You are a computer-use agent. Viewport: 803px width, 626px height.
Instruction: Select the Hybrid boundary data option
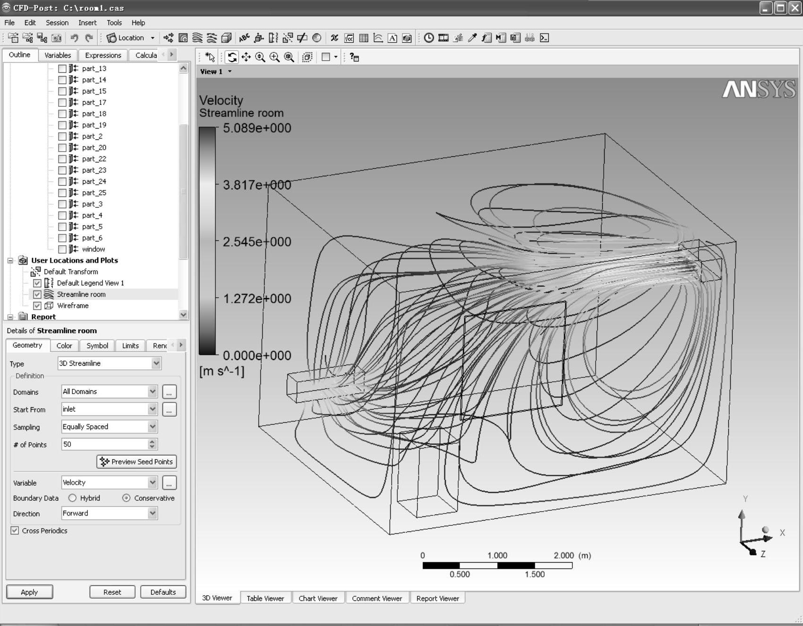coord(72,498)
